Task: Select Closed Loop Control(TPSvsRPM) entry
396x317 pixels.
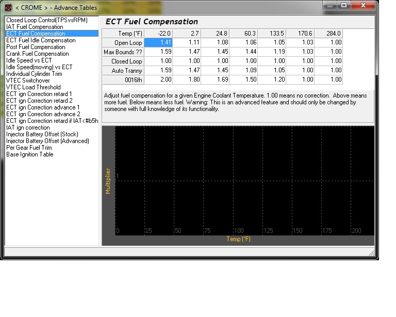Action: 47,20
